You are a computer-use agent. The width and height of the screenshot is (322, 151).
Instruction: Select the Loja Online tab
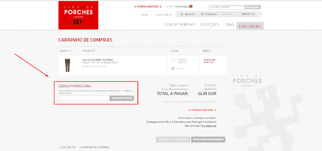(x=250, y=25)
